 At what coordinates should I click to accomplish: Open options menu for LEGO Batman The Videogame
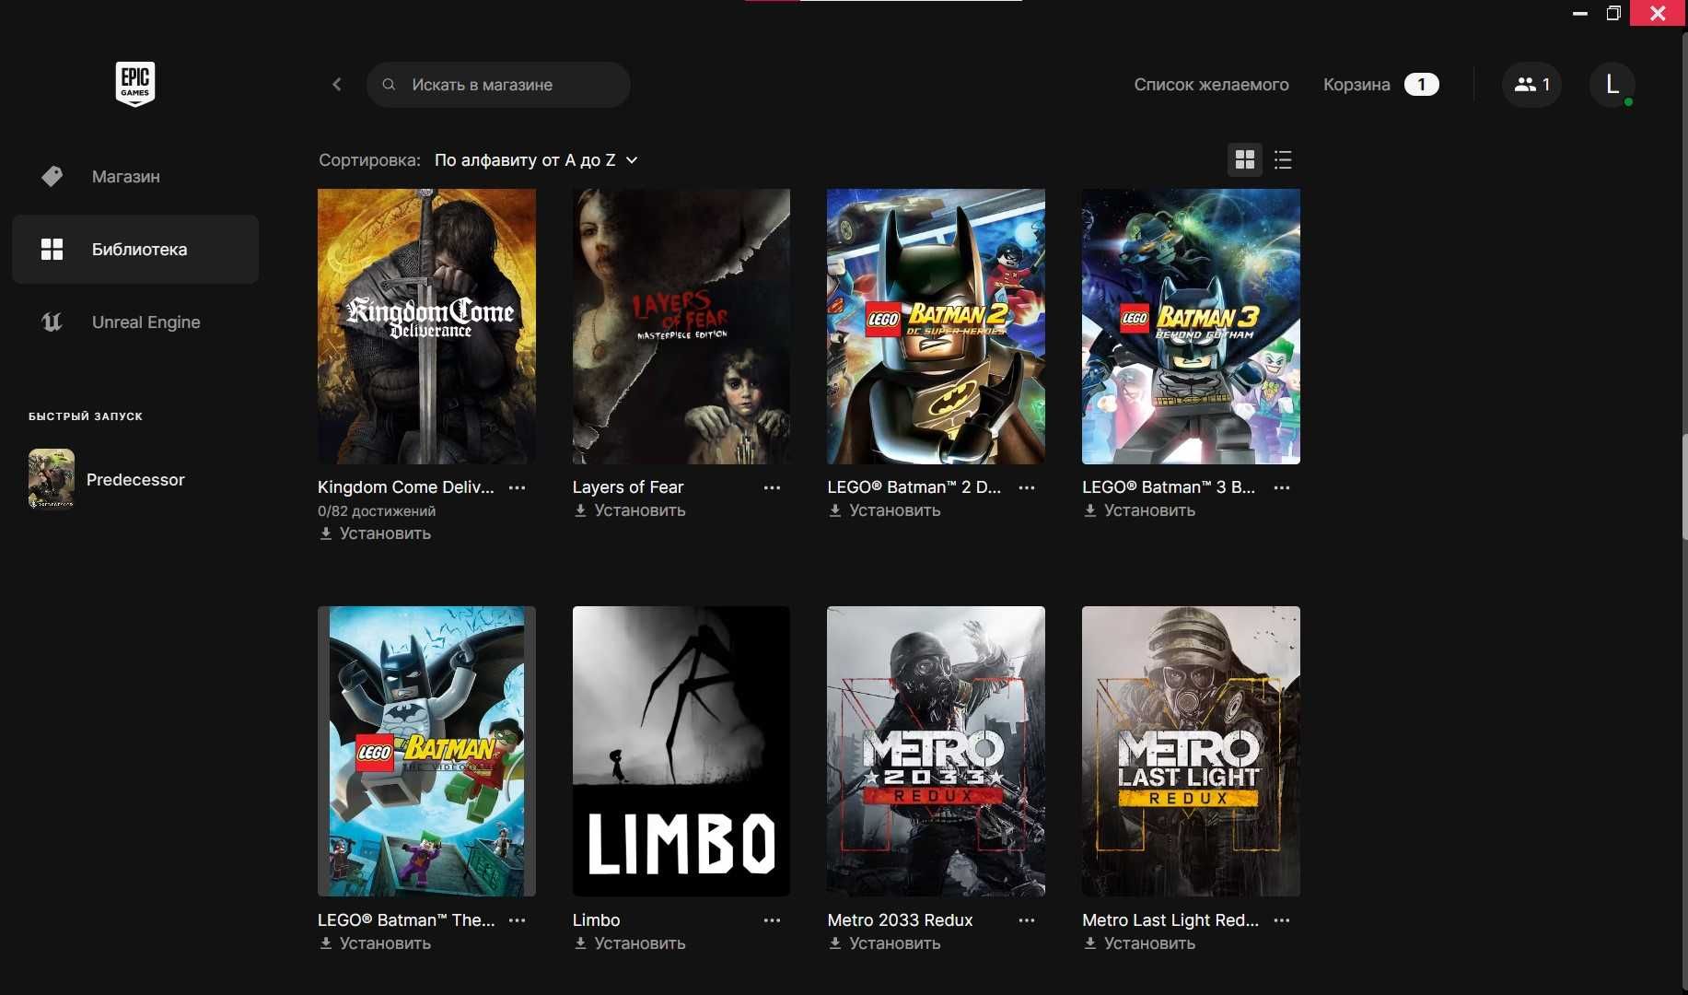[518, 920]
